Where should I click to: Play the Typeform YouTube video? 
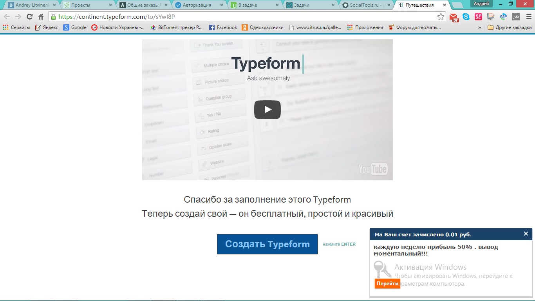(x=267, y=109)
